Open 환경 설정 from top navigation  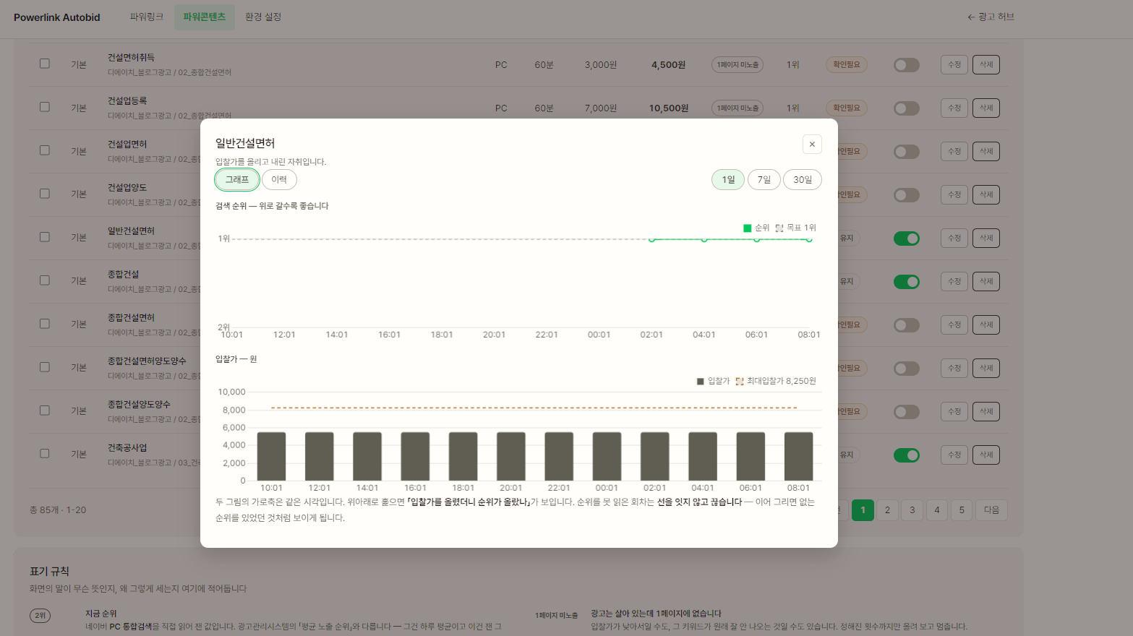[x=263, y=17]
